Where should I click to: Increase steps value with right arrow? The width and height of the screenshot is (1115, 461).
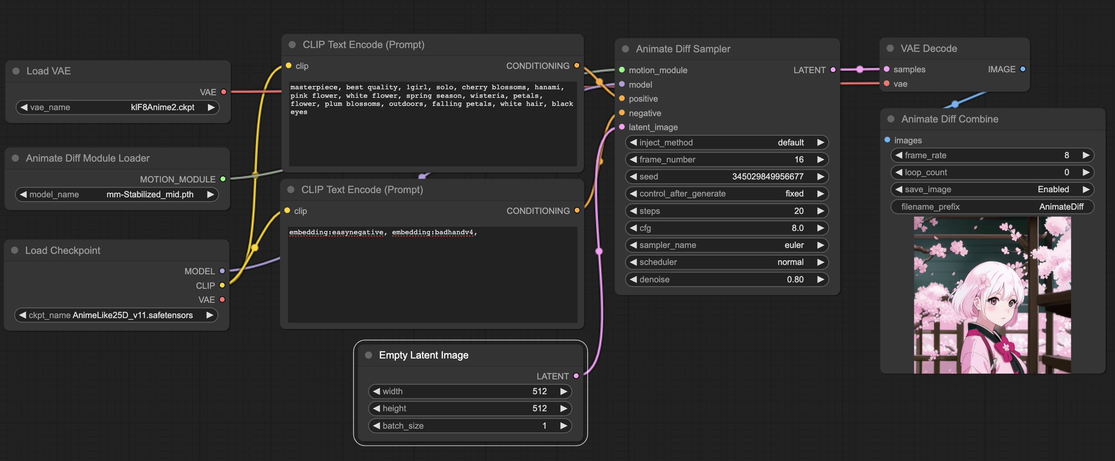tap(820, 211)
